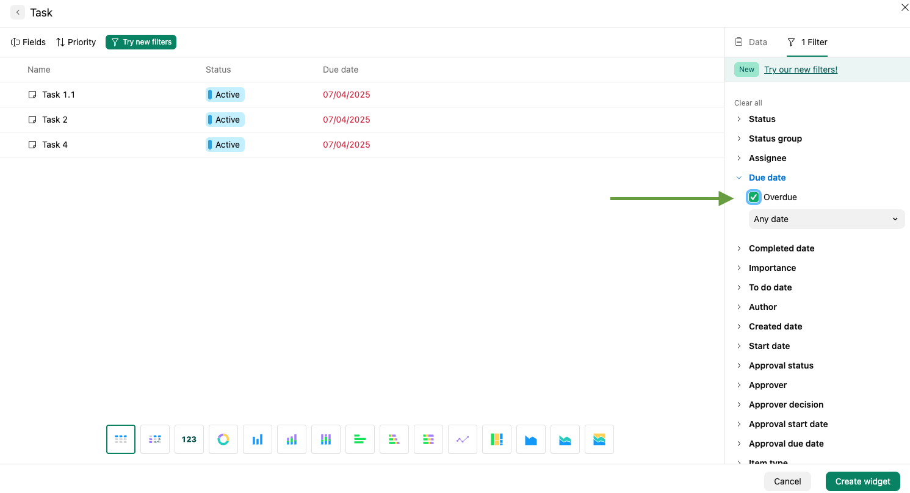Click Task 1.1 due date 07/04/2025
This screenshot has width=910, height=493.
pos(347,95)
